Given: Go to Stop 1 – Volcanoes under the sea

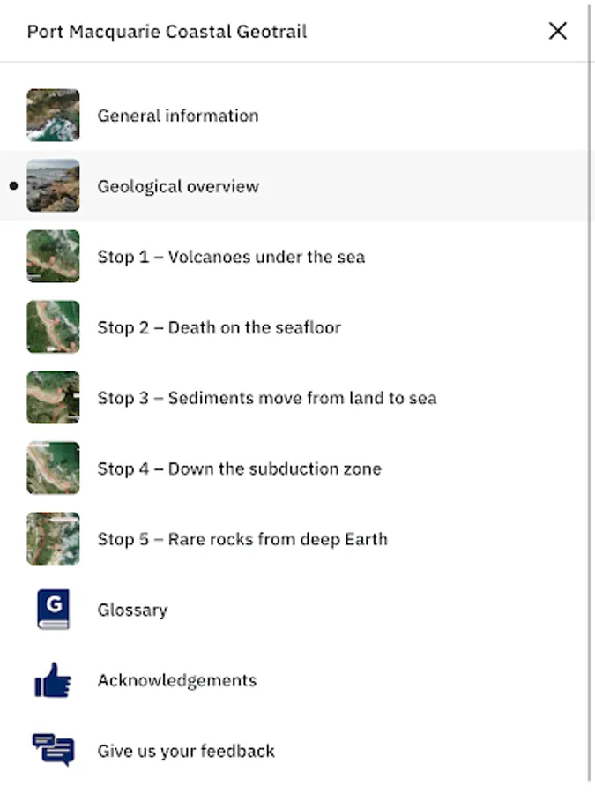Looking at the screenshot, I should coord(231,257).
